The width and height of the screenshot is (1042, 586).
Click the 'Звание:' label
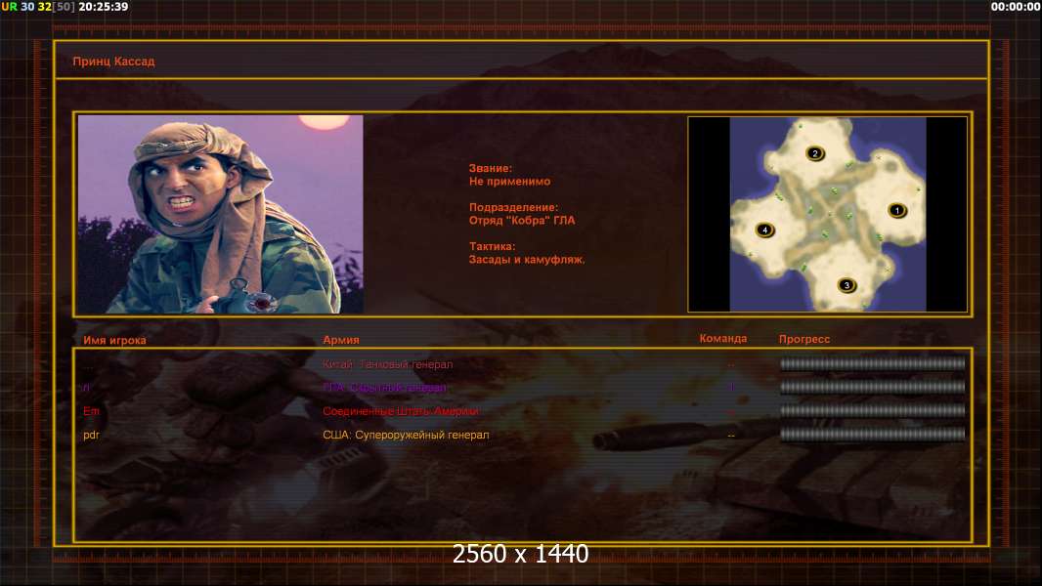coord(491,169)
